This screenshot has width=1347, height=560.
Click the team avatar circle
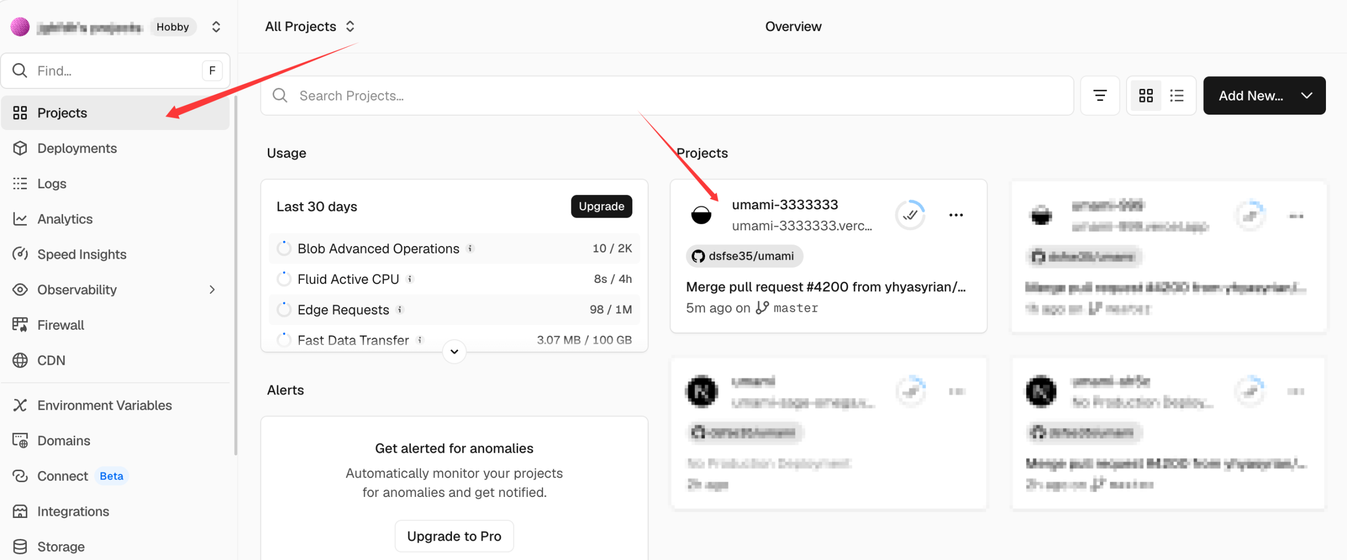coord(20,27)
